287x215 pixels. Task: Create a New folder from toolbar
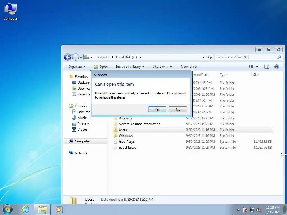point(189,67)
